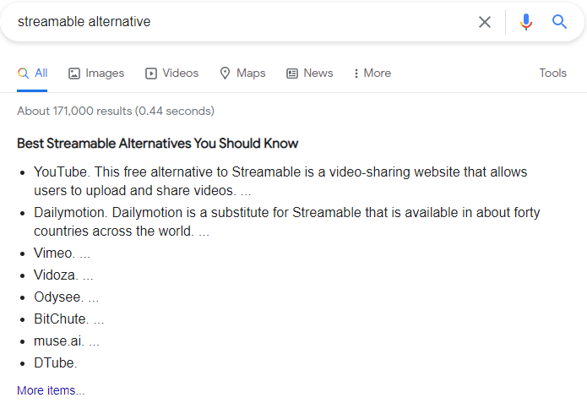Open the More search categories menu
The height and width of the screenshot is (403, 587).
pyautogui.click(x=372, y=73)
